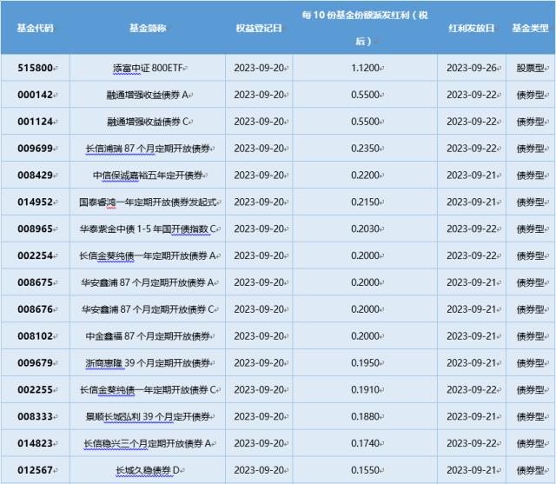Screen dimensions: 556x484
Task: Select the 基金类型 column header
Action: tap(531, 28)
